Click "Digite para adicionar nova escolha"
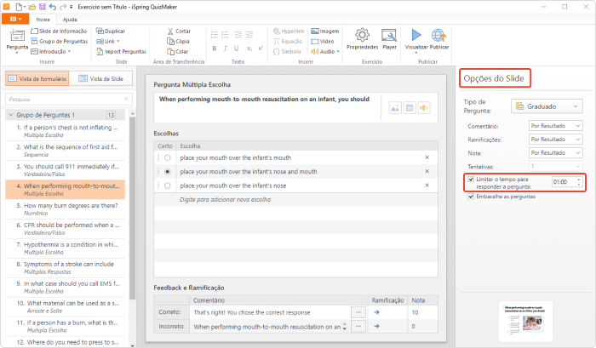596x348 pixels. click(225, 199)
